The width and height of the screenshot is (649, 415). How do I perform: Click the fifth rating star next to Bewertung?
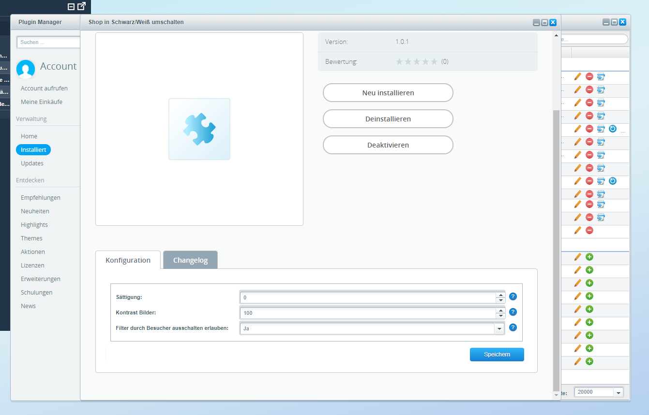434,61
